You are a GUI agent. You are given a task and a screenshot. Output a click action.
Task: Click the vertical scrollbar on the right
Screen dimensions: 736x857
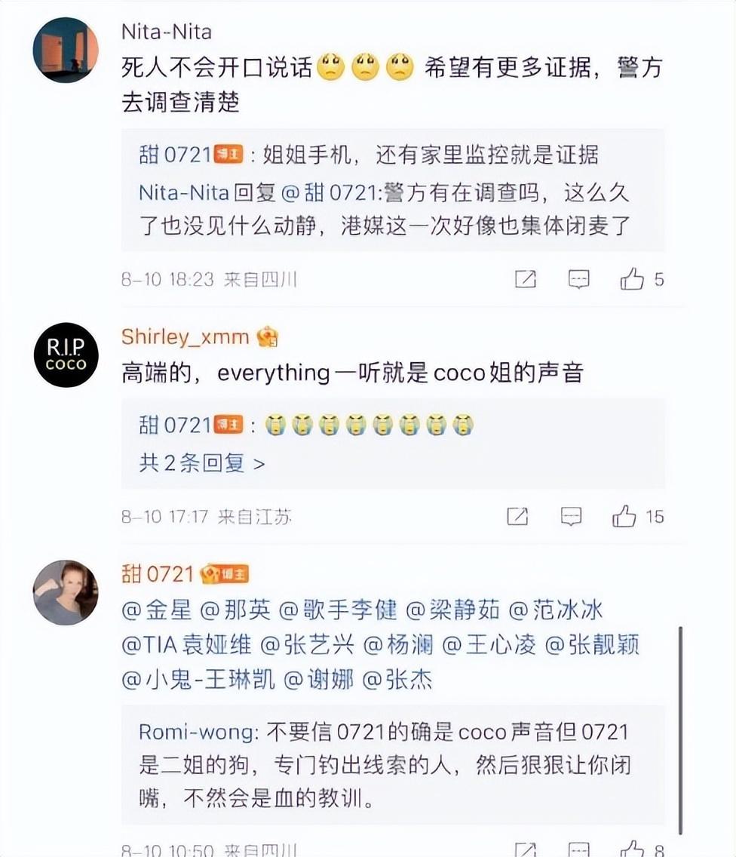coord(680,730)
